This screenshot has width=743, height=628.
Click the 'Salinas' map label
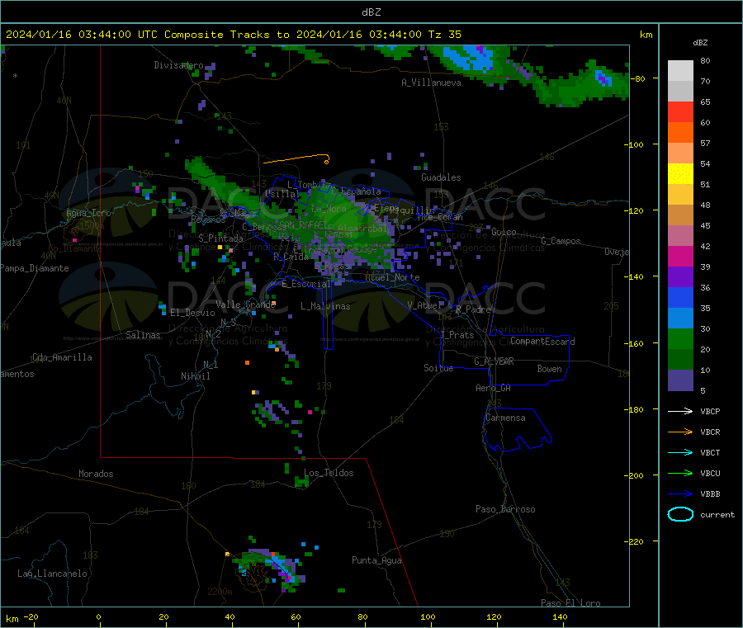[x=143, y=335]
